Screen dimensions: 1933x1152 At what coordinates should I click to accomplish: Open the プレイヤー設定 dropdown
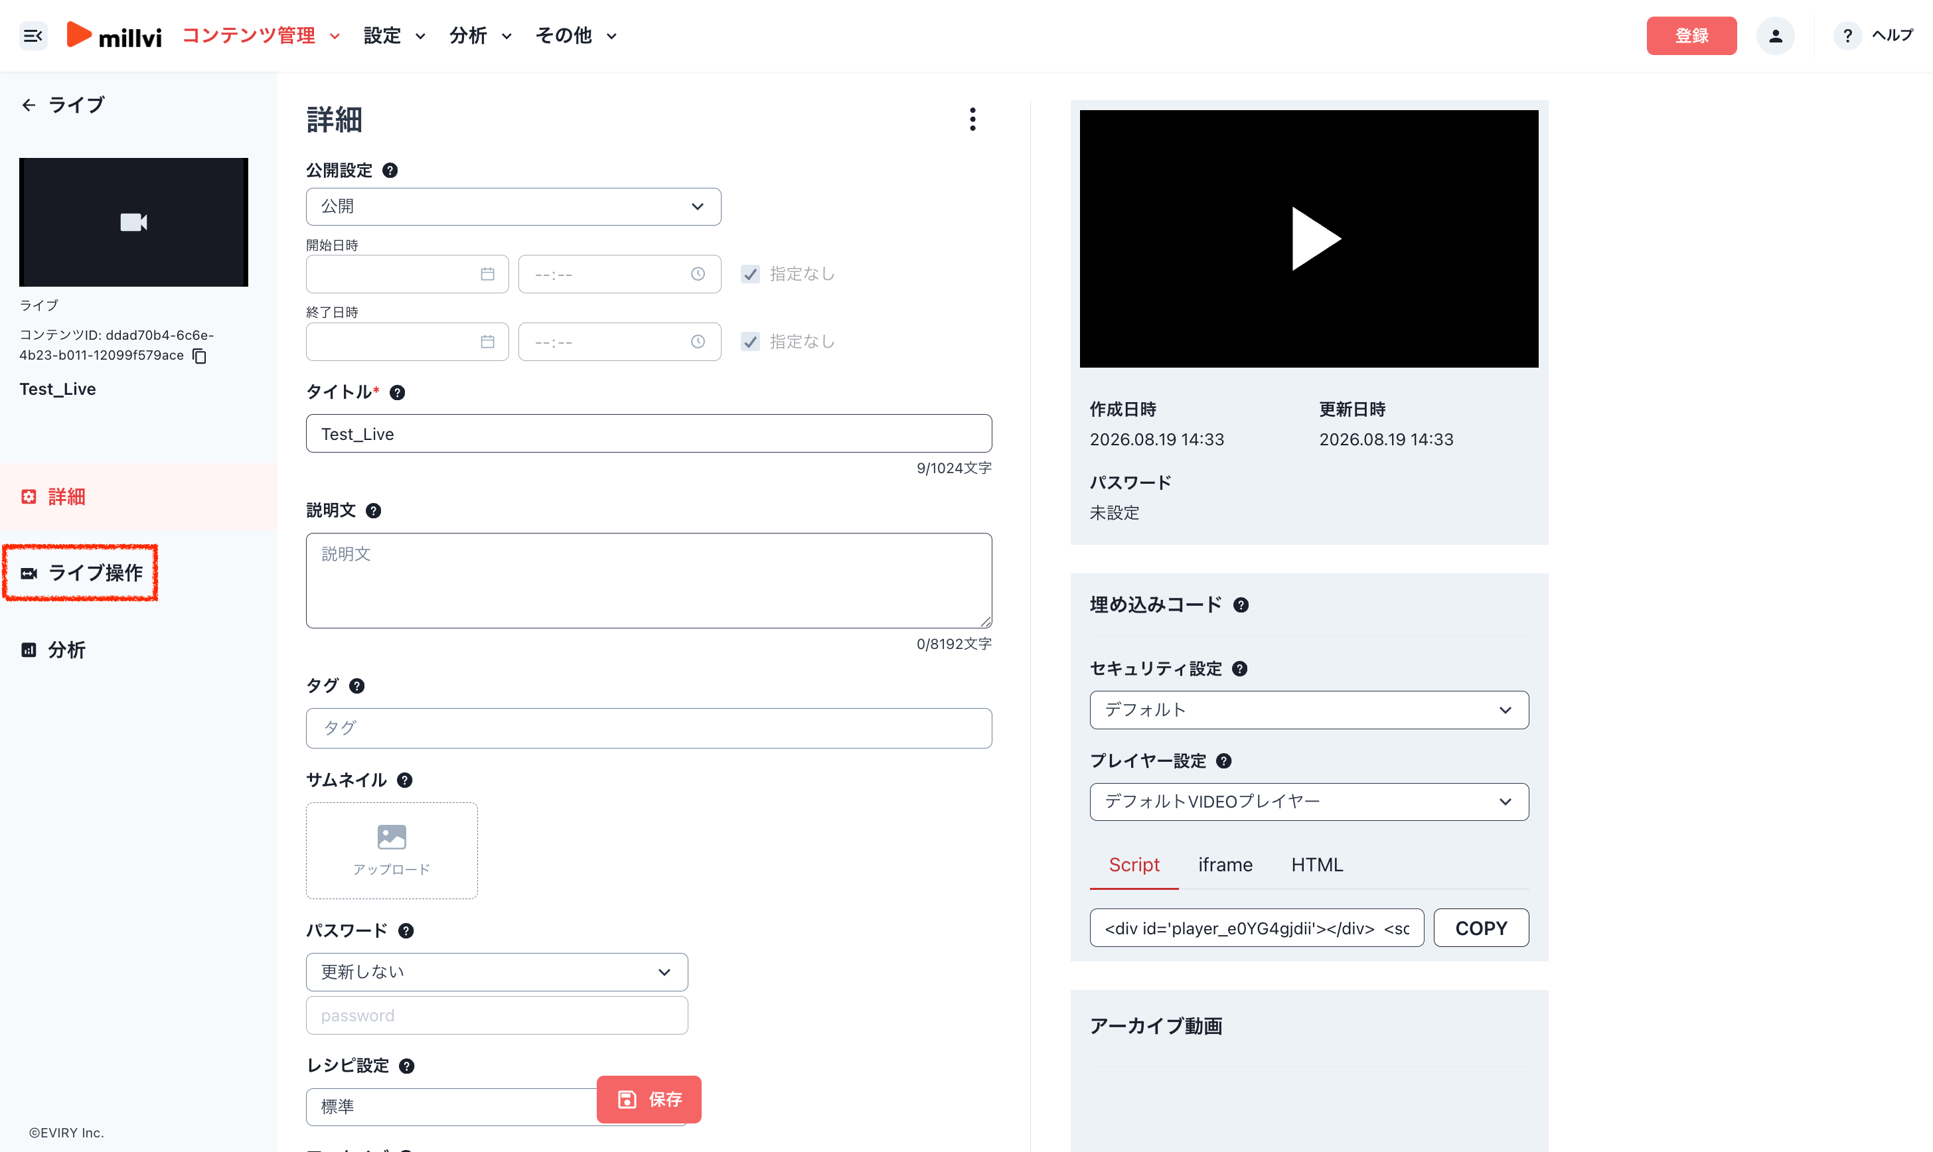coord(1309,802)
